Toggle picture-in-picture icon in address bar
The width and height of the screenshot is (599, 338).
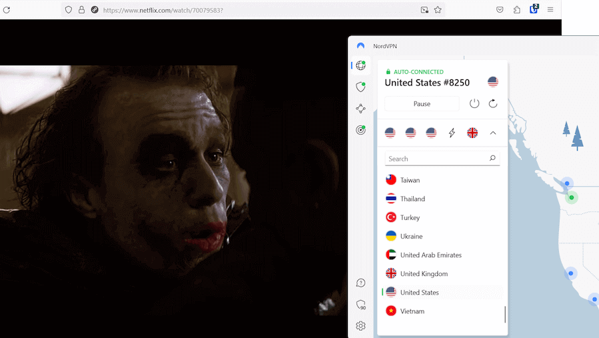point(424,10)
